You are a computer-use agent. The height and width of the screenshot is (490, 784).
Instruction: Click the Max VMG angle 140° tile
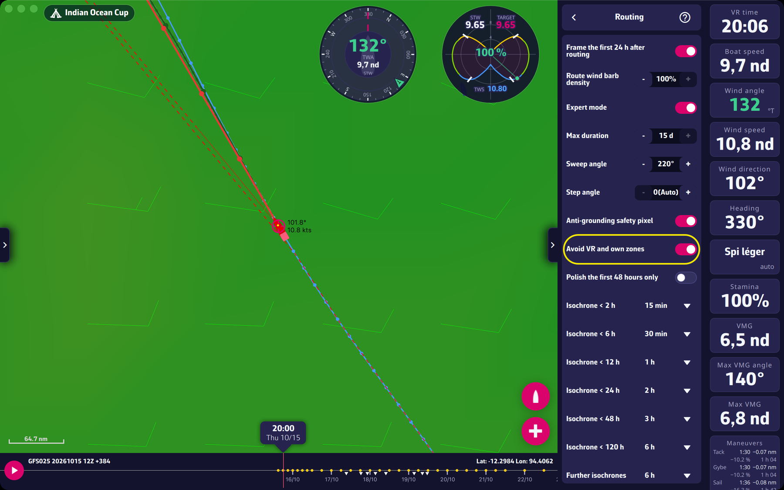pos(744,375)
